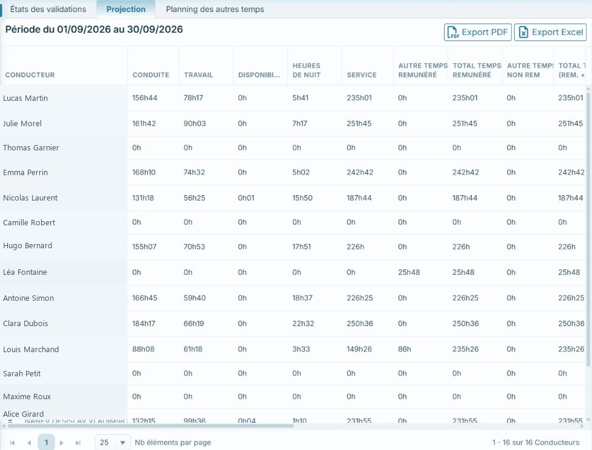Image resolution: width=592 pixels, height=450 pixels.
Task: Select conductor Julie Morel
Action: [x=22, y=123]
